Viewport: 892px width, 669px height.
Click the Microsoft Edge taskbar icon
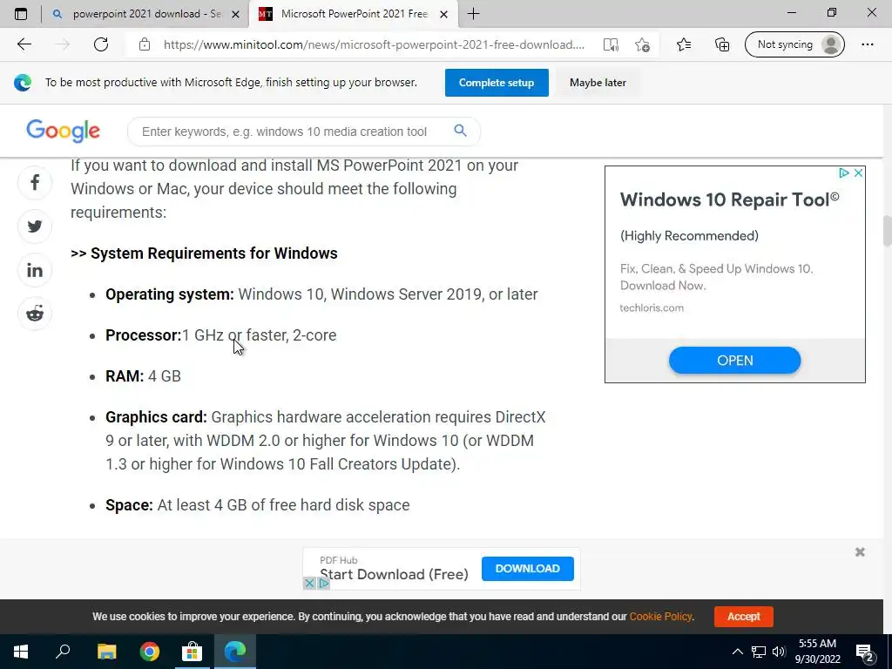235,652
